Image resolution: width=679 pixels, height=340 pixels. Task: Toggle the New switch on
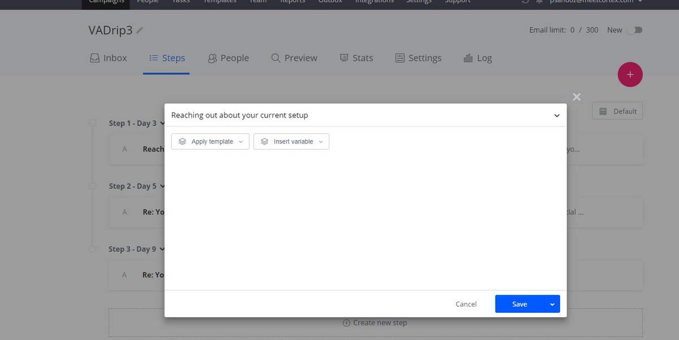tap(634, 30)
